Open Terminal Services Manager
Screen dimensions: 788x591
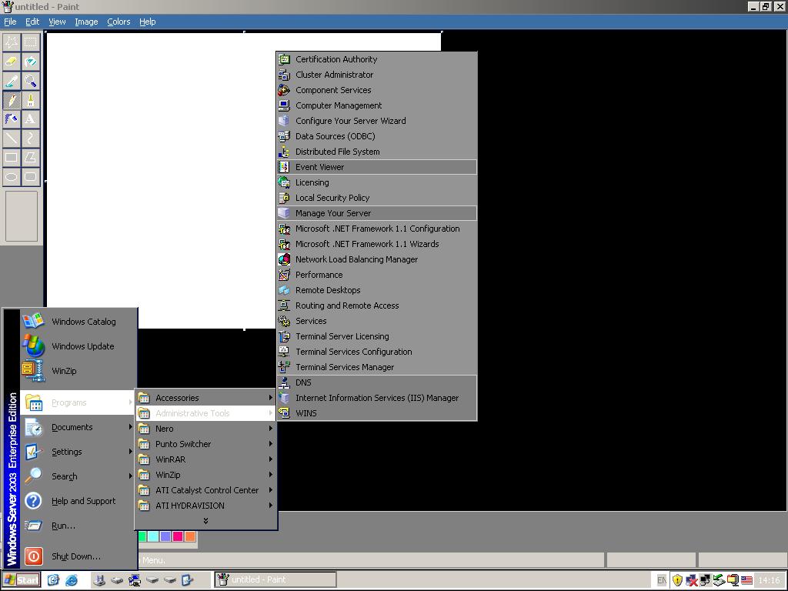coord(376,367)
